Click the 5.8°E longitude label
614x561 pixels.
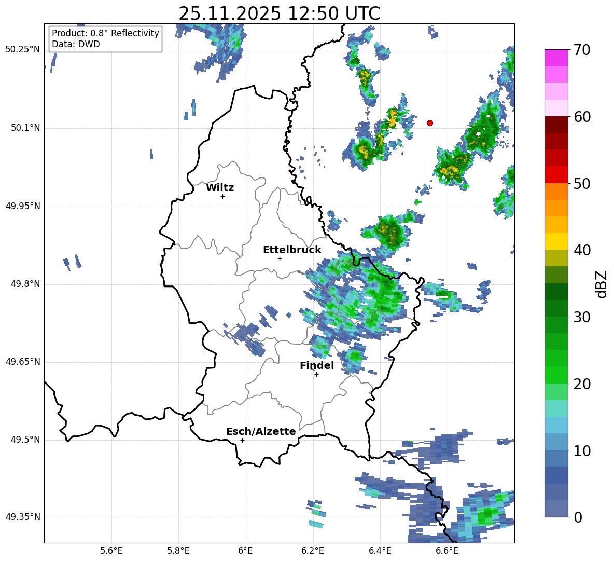(178, 551)
